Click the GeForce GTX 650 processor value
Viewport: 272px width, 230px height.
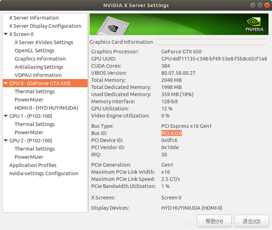coord(181,52)
